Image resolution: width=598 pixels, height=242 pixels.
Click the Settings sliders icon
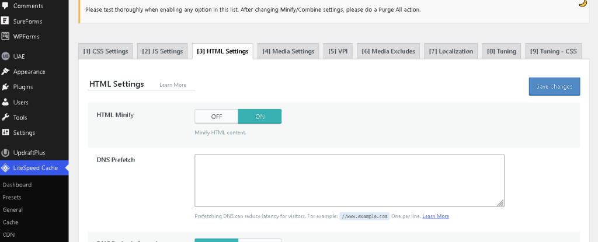5,132
